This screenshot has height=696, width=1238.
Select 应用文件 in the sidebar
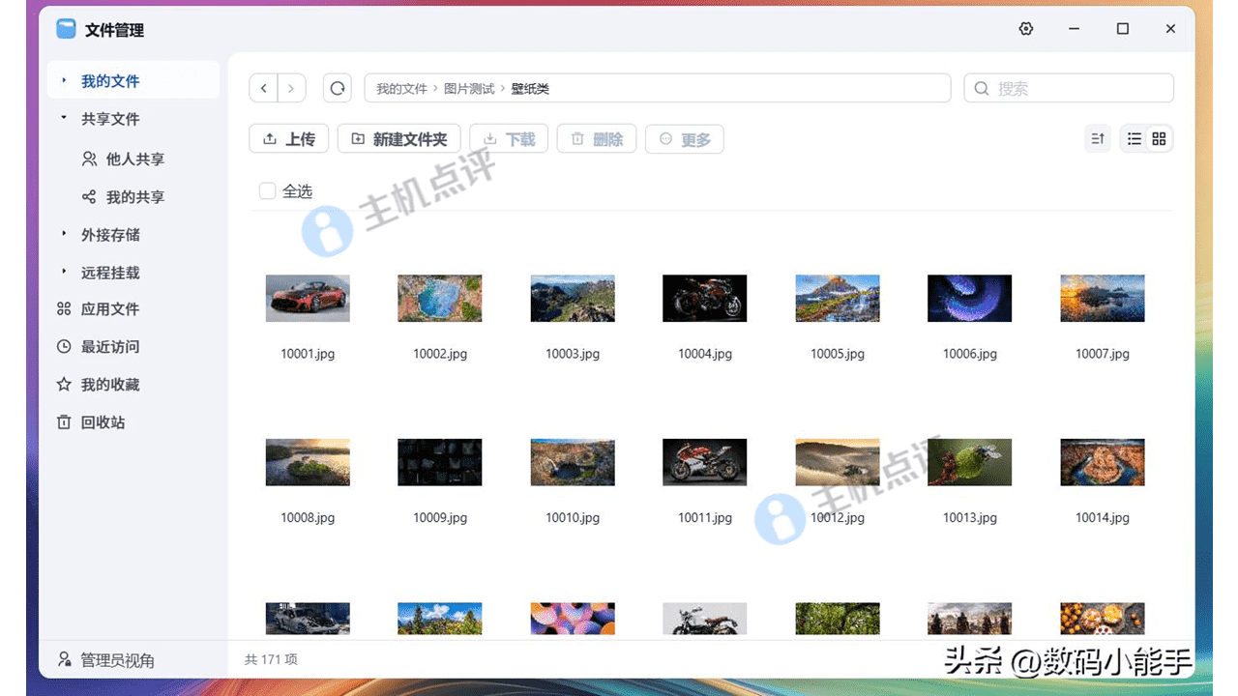tap(110, 309)
